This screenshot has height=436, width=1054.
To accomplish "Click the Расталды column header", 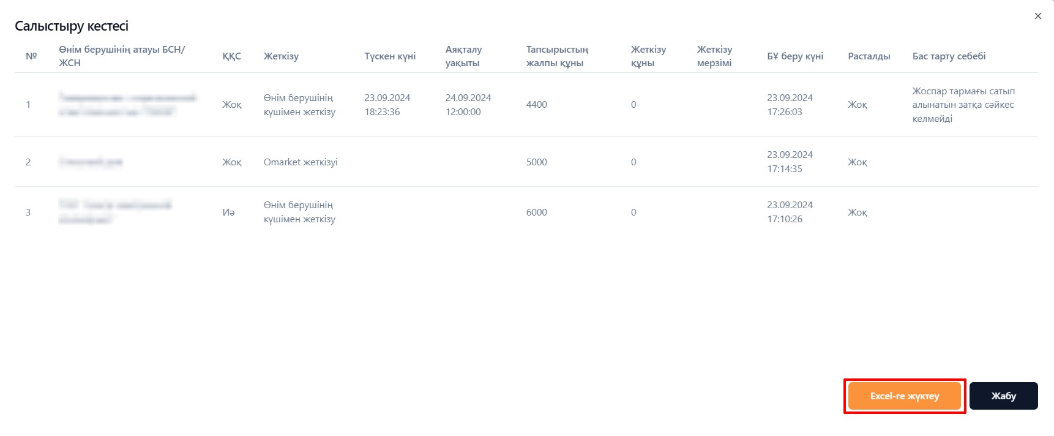I will pyautogui.click(x=869, y=56).
